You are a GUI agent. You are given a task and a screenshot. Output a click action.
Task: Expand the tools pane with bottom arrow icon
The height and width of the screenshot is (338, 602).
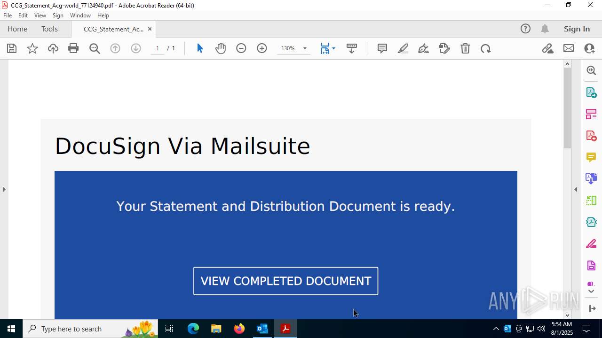point(591,308)
